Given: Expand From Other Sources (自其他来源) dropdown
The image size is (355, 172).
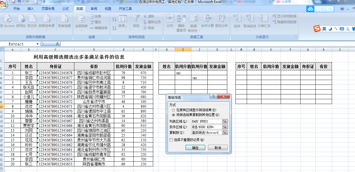Looking at the screenshot, I should click(47, 30).
